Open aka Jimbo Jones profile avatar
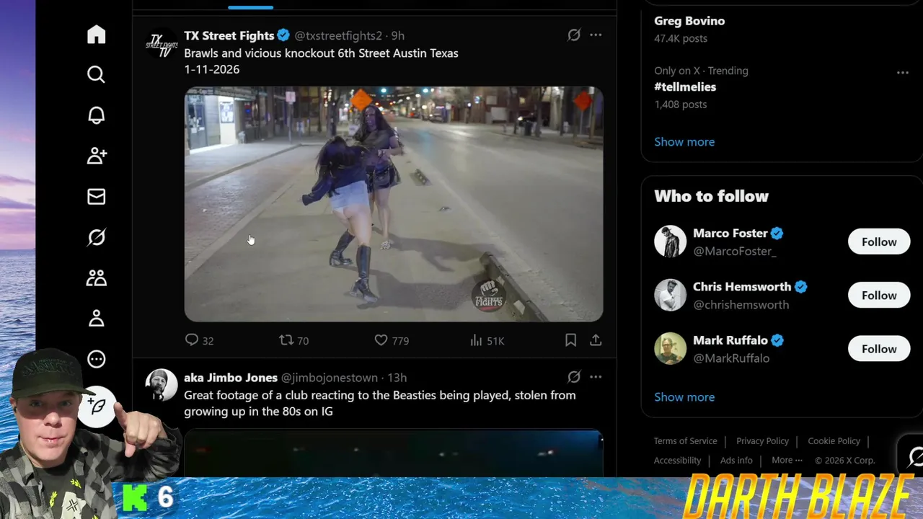The height and width of the screenshot is (519, 923). (x=162, y=385)
